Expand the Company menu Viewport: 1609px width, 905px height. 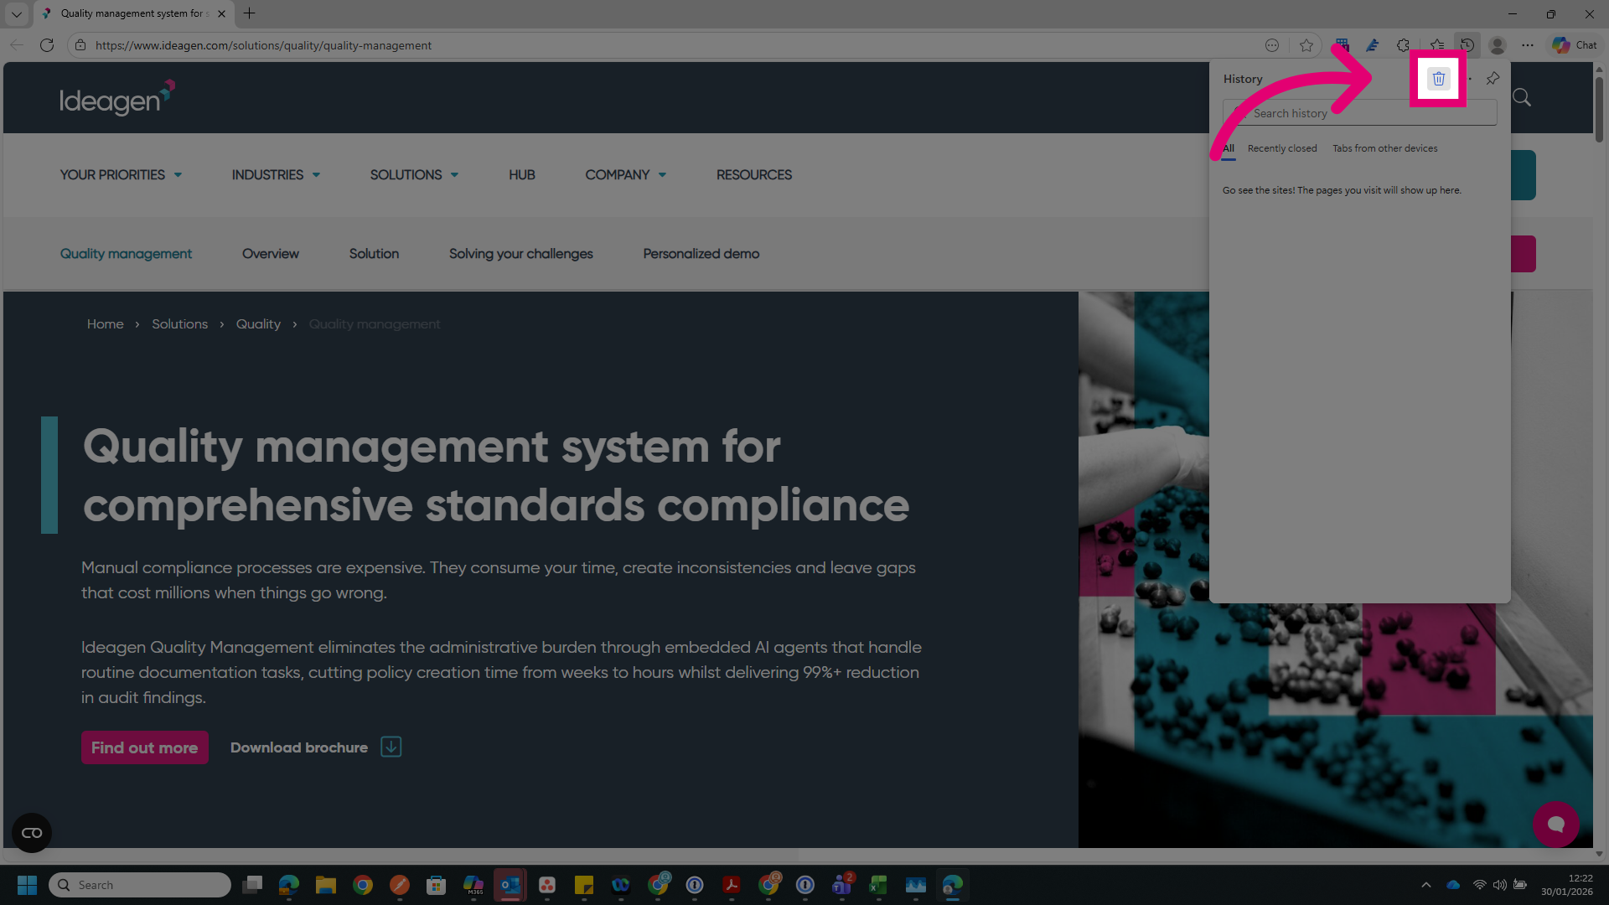click(626, 174)
